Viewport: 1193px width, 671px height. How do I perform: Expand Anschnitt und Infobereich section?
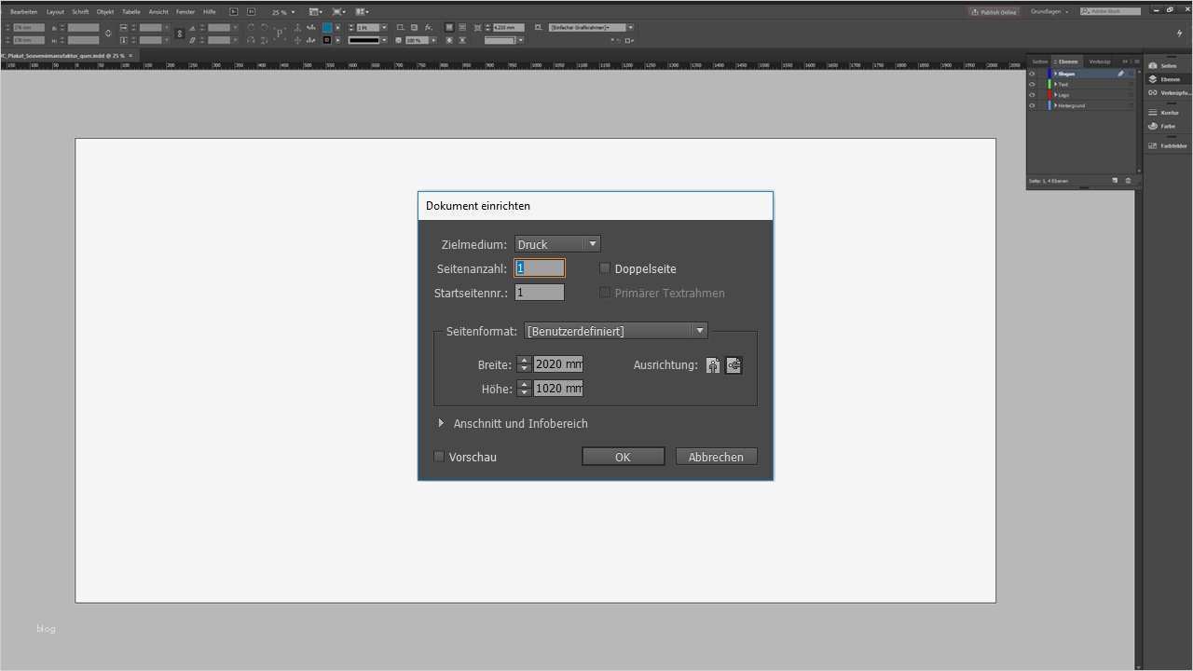(x=442, y=423)
